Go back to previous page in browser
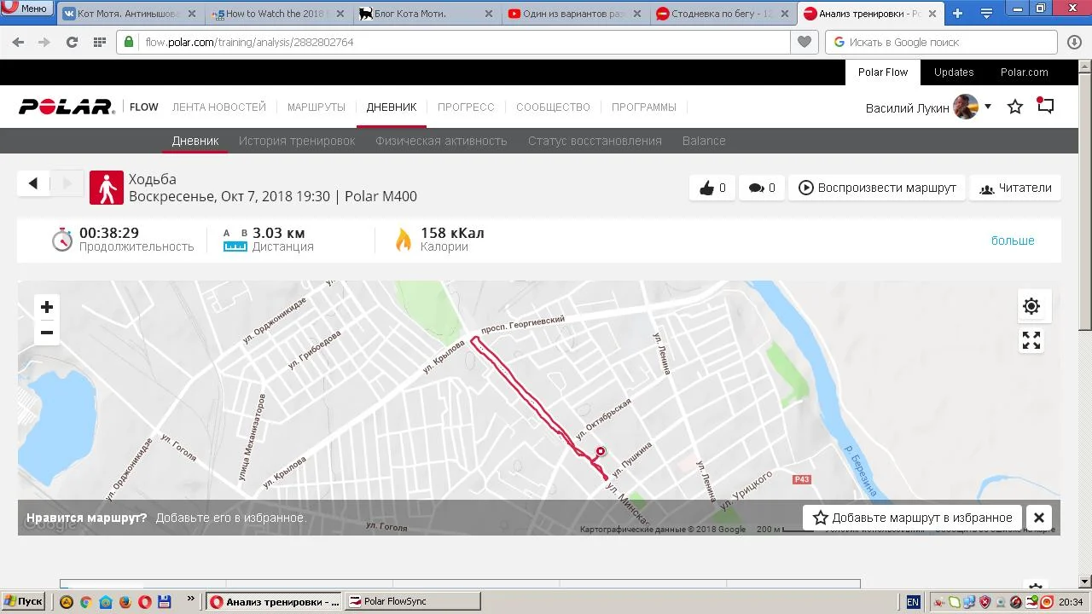 (x=18, y=42)
